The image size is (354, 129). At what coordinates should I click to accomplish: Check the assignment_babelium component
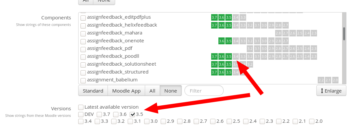[83, 80]
